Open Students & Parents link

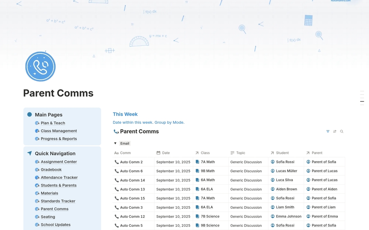(59, 185)
